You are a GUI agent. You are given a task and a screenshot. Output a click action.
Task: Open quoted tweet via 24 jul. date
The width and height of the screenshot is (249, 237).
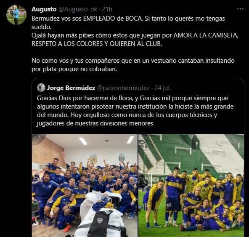point(163,88)
